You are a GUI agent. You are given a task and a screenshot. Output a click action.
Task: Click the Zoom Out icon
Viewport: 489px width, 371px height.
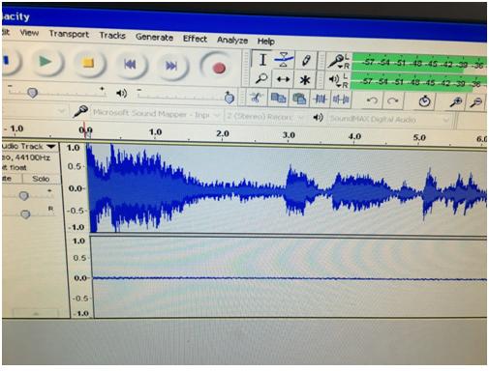pos(475,102)
